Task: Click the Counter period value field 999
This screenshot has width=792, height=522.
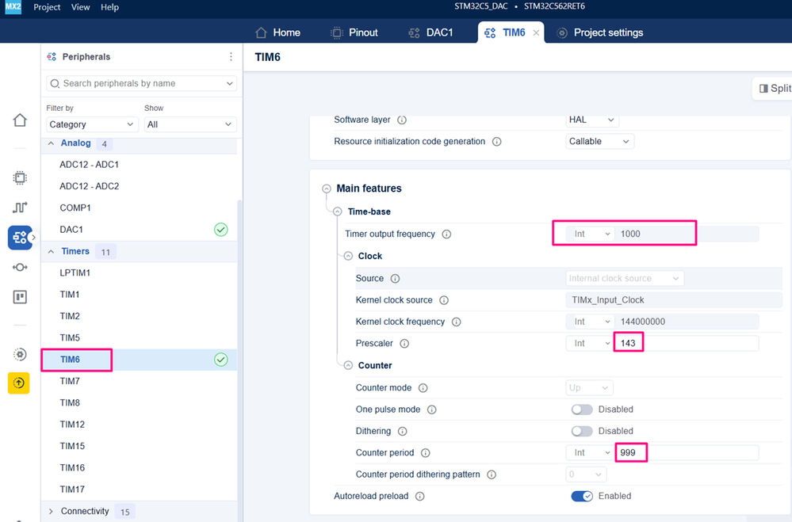Action: 687,453
